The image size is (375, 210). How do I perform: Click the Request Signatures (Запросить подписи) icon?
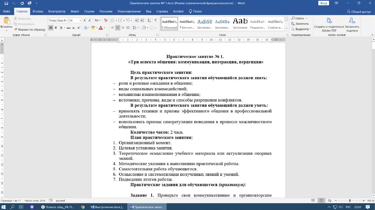pyautogui.click(x=352, y=20)
